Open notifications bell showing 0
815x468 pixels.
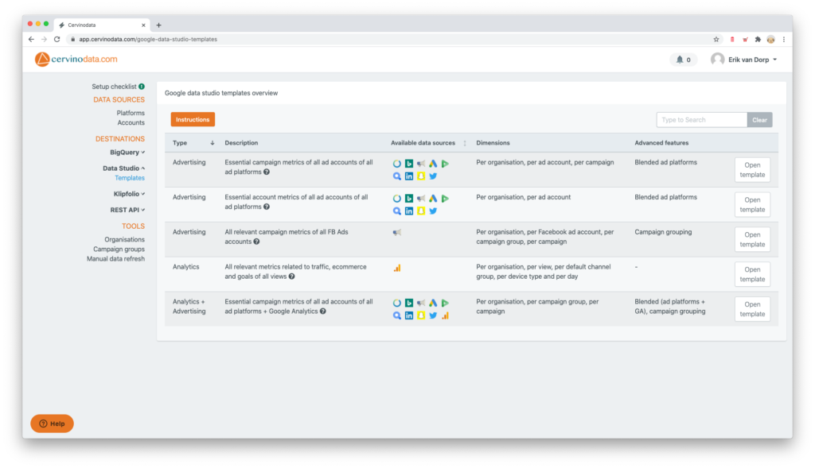pyautogui.click(x=683, y=60)
